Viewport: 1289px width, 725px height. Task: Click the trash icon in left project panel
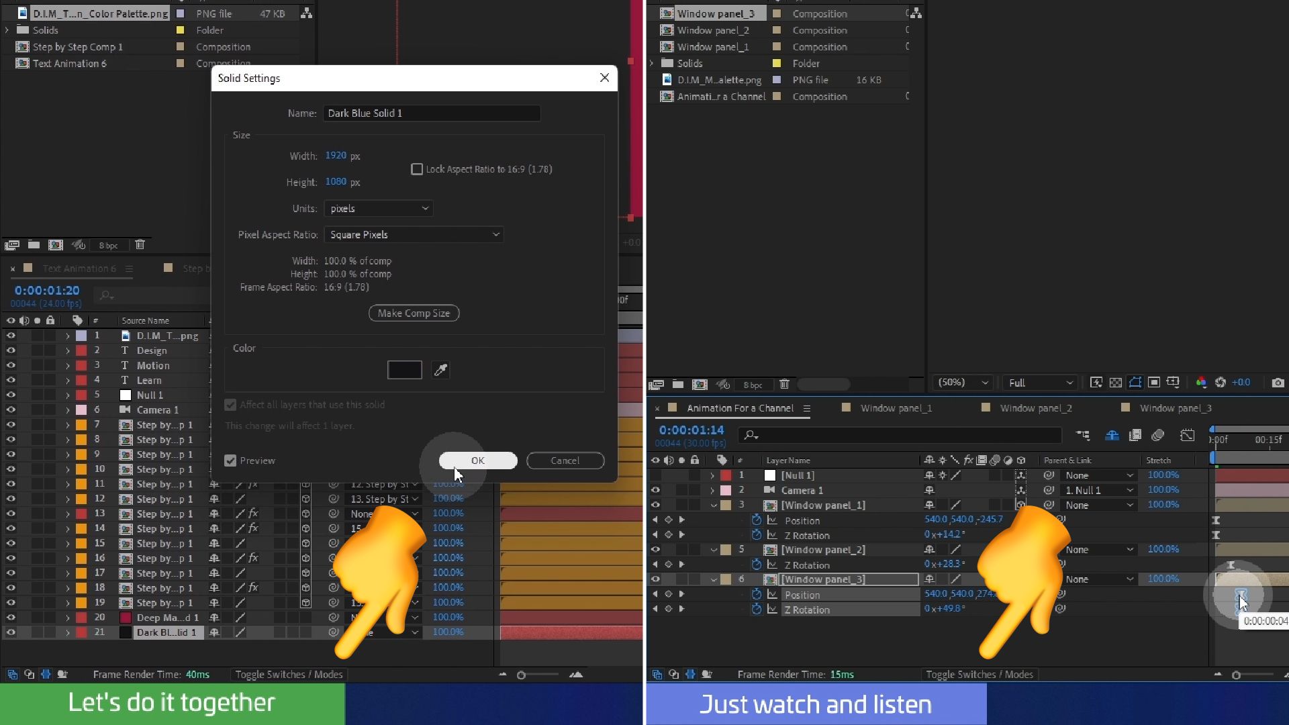(x=140, y=245)
